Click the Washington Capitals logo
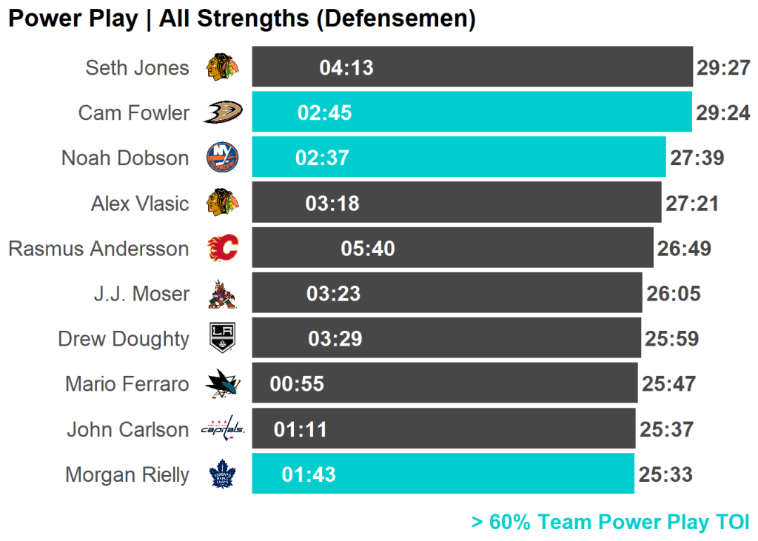The height and width of the screenshot is (541, 758). (x=222, y=429)
